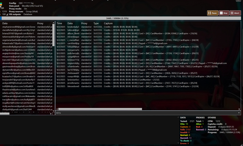Screen dimensions: 243x146
Task: Toggle the small box below data list
Action: click(54, 114)
